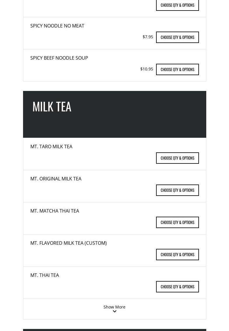The height and width of the screenshot is (331, 229).
Task: Open the Mt. Matcha Thai Tea item
Action: click(55, 211)
